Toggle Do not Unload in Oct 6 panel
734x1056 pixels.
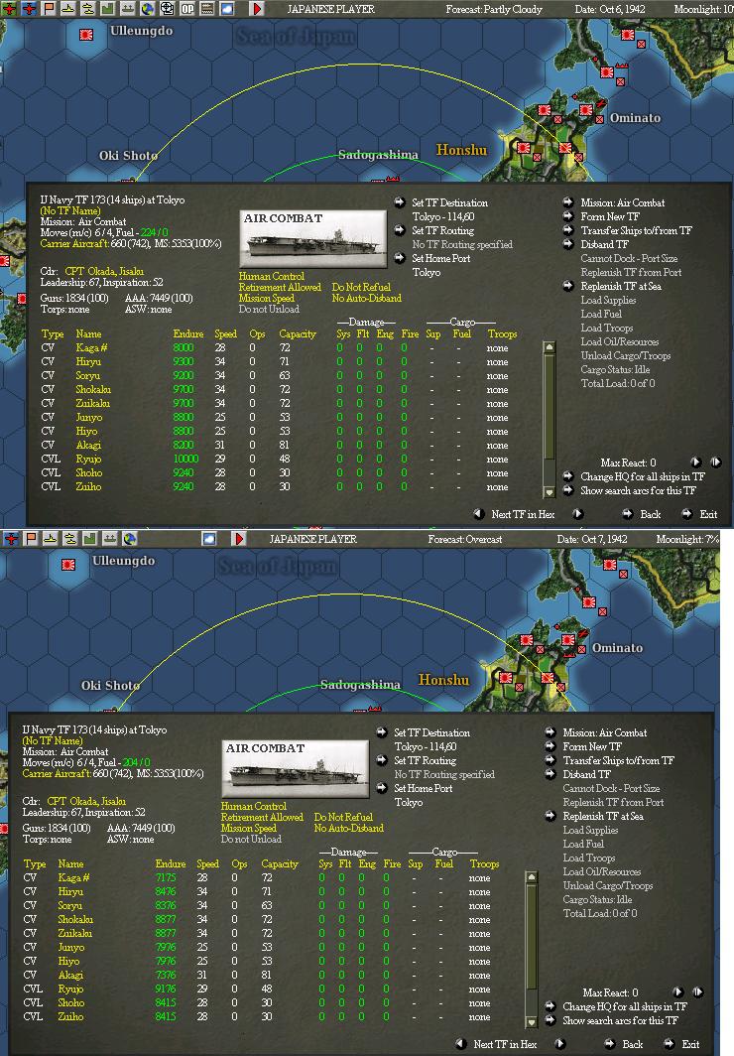click(x=269, y=309)
